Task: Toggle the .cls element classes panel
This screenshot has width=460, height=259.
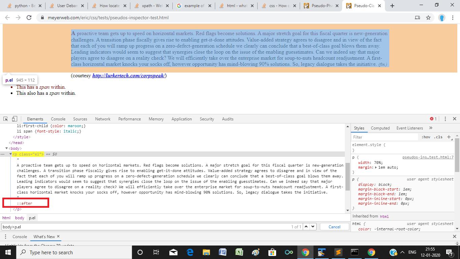Action: pyautogui.click(x=438, y=137)
